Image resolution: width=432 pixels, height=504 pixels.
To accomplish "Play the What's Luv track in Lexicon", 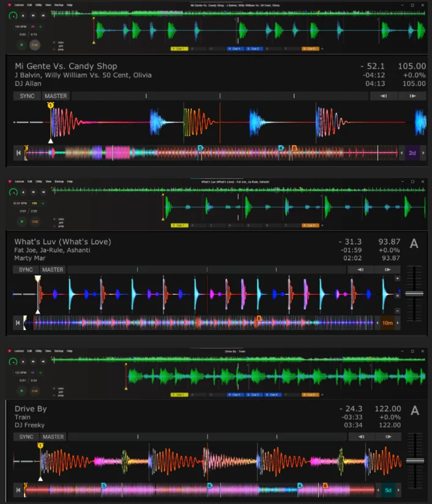I will point(21,222).
